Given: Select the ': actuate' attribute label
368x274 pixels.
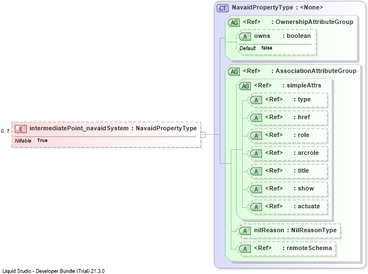Looking at the screenshot, I should coord(307,206).
